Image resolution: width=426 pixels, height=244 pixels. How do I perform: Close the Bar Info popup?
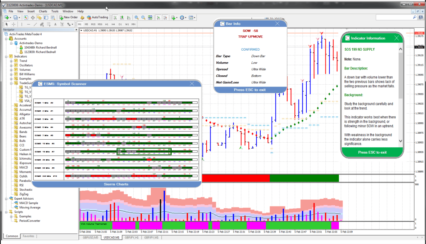277,24
